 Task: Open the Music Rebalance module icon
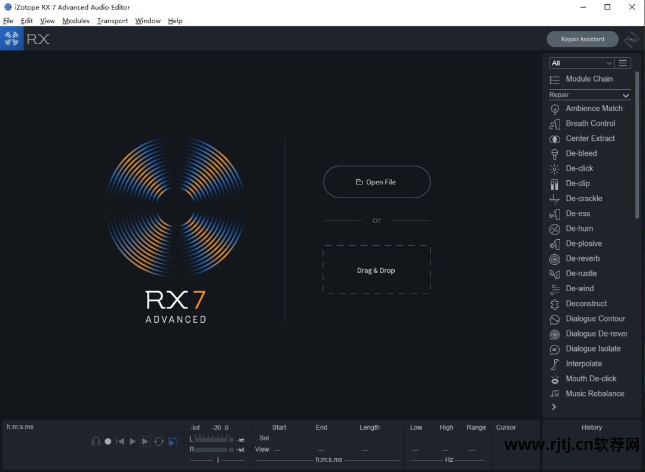point(554,394)
